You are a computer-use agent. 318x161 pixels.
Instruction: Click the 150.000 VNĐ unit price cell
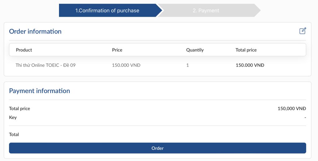(x=126, y=65)
